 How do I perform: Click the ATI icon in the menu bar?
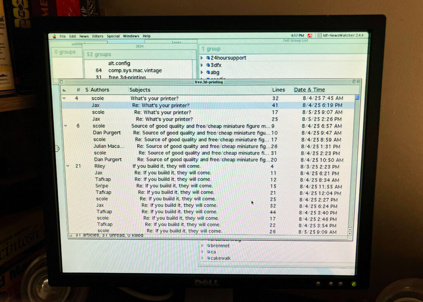[310, 36]
